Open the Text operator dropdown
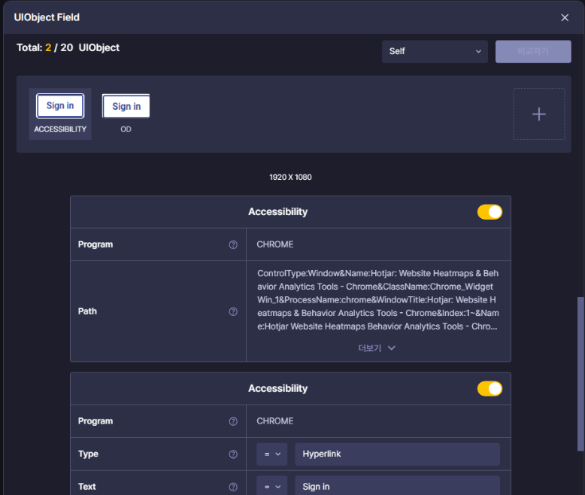This screenshot has height=495, width=585. 271,487
